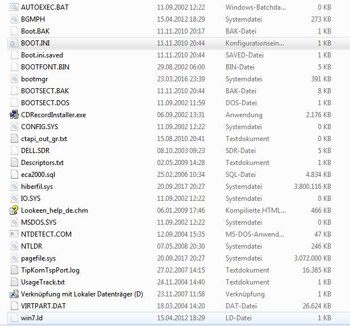The image size is (350, 326).
Task: Click the TipKomTspPort.log file name
Action: click(x=50, y=270)
